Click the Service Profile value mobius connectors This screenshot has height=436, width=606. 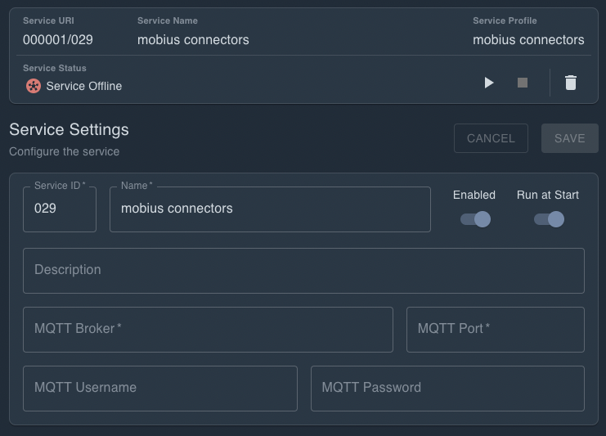(528, 39)
